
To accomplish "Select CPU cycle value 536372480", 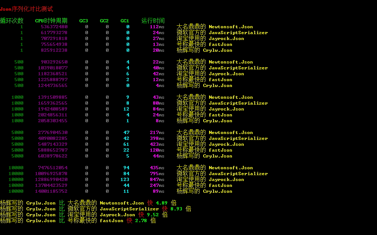I will [x=54, y=27].
